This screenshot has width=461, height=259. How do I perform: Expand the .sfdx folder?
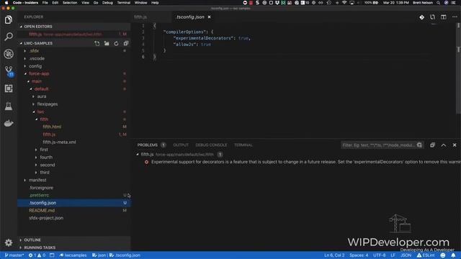(34, 51)
